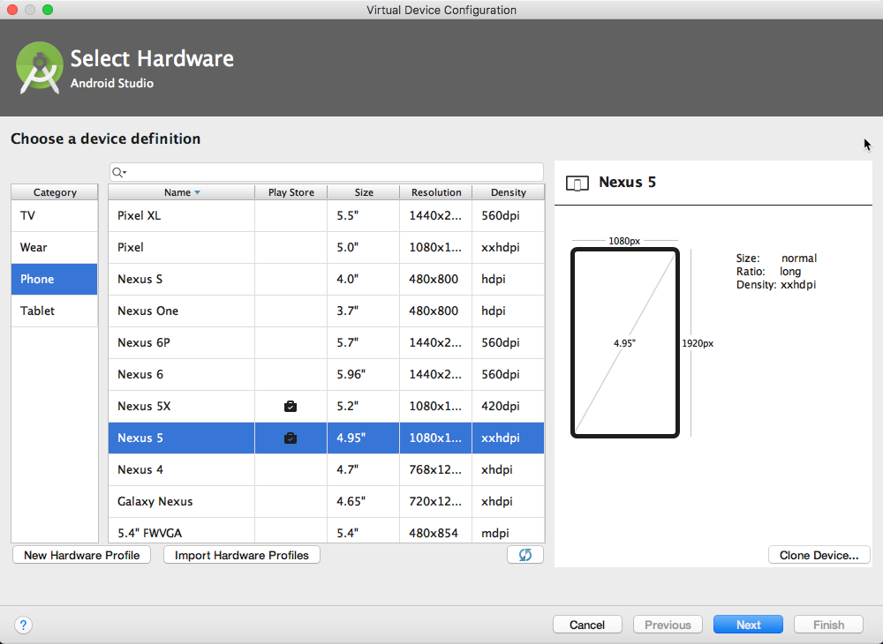Select the Pixel device name
Viewport: 883px width, 644px height.
coord(131,248)
